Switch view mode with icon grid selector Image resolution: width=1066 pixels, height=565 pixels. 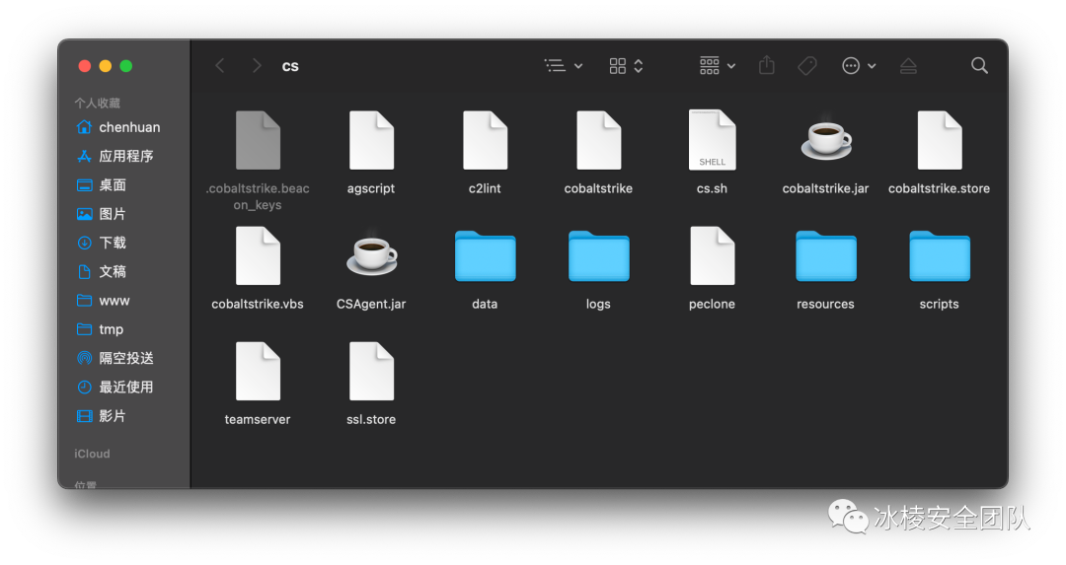coord(626,66)
